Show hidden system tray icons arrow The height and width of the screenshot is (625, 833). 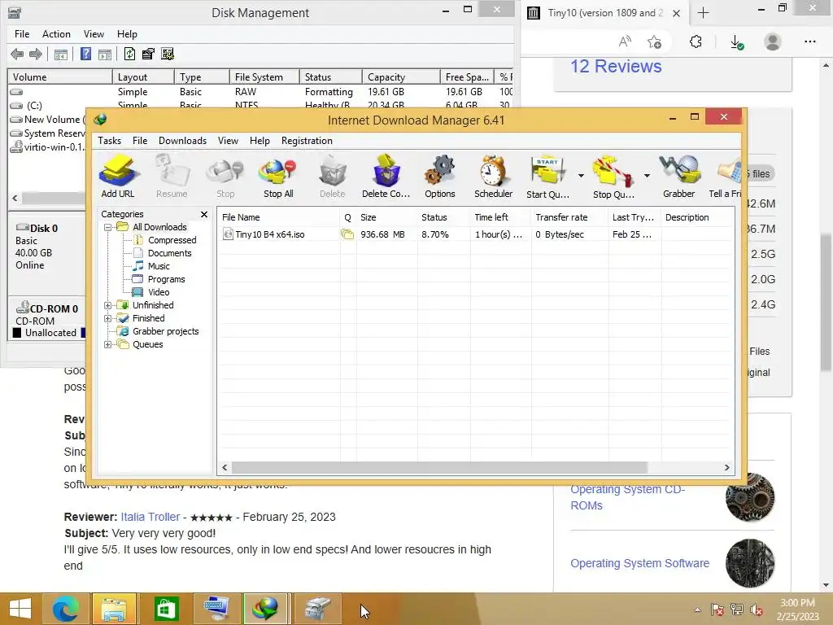(697, 610)
